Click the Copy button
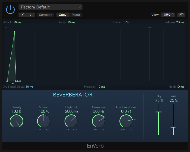The height and width of the screenshot is (152, 190). click(62, 15)
